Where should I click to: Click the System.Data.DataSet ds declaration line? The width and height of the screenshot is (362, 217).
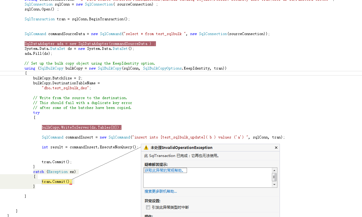[x=79, y=49]
